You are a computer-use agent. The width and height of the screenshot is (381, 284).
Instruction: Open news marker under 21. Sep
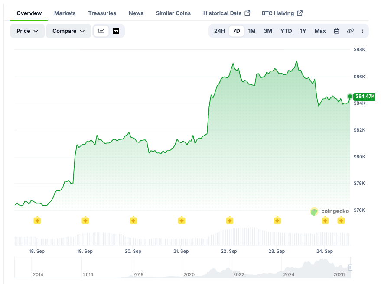tap(182, 221)
